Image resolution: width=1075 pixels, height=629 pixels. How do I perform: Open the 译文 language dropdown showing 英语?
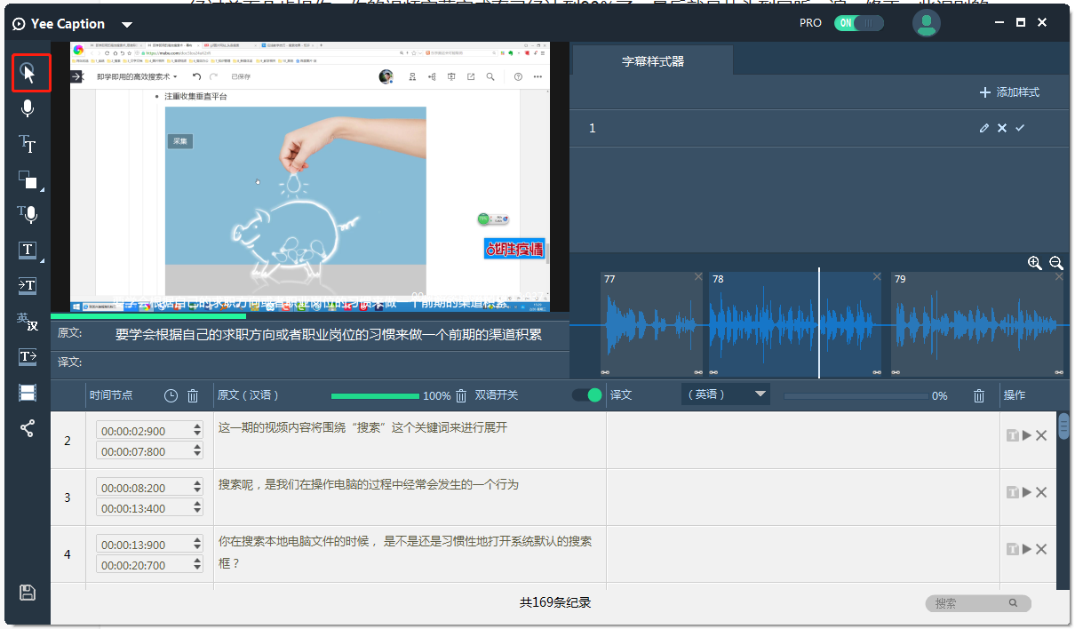725,394
